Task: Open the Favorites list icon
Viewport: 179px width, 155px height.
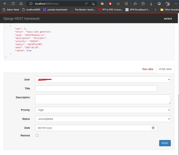Action: tap(135, 4)
